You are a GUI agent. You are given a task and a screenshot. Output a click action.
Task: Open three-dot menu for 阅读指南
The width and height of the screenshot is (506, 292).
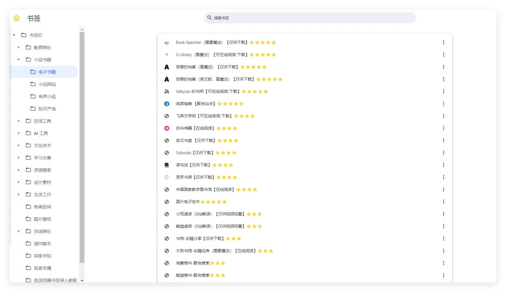pos(443,104)
